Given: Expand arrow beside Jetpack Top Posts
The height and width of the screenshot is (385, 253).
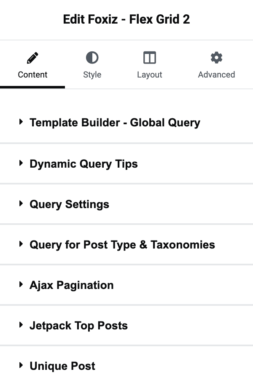Looking at the screenshot, I should coord(21,325).
